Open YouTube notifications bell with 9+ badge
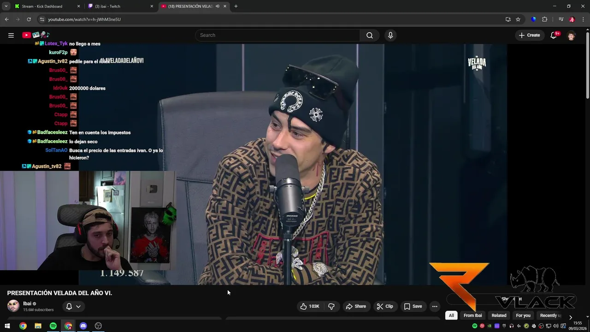Screen dimensions: 590x332 tap(554, 35)
